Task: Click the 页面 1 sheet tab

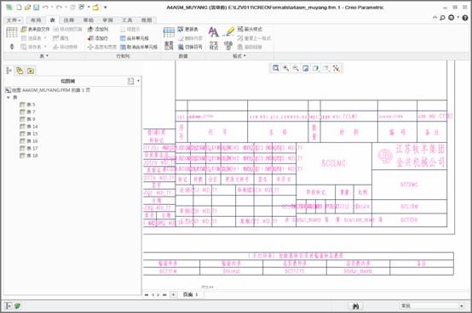Action: (x=190, y=294)
